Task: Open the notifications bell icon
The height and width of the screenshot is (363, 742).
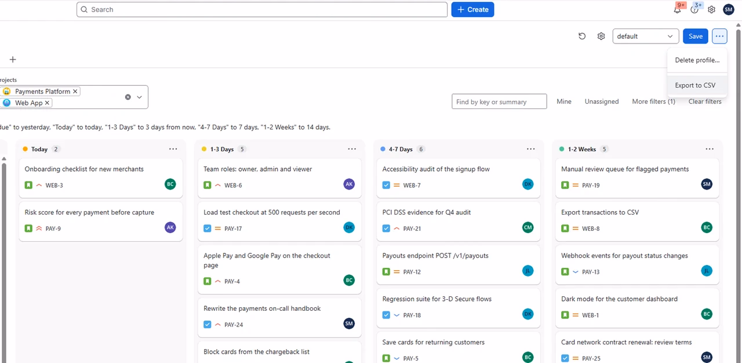Action: 677,10
